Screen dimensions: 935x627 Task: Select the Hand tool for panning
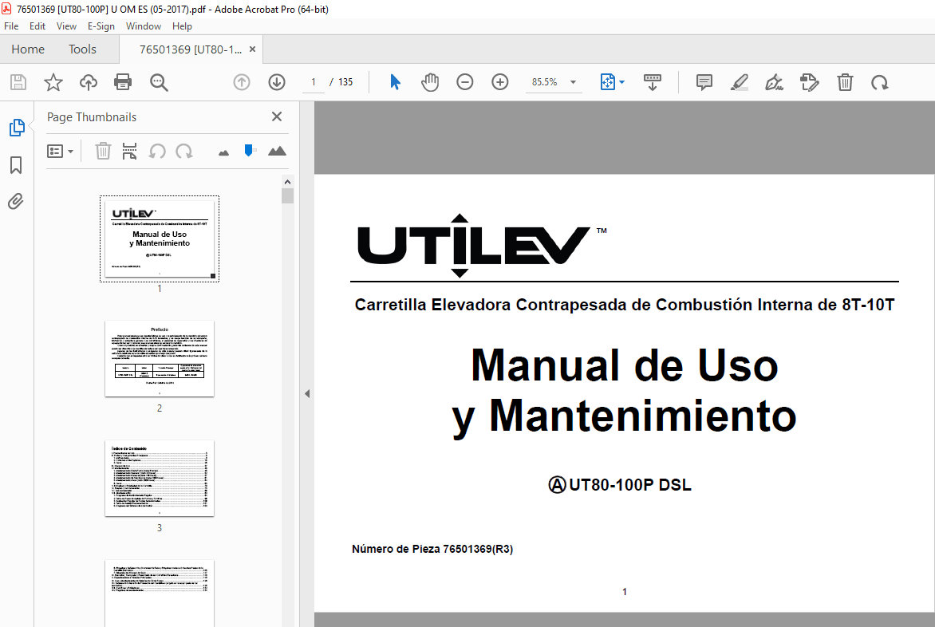tap(430, 81)
